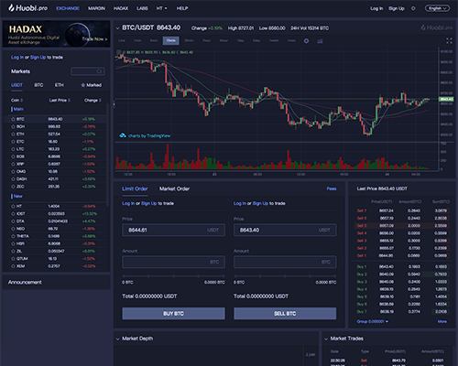This screenshot has width=458, height=366.
Task: Toggle the NEO star
Action: pyautogui.click(x=13, y=229)
